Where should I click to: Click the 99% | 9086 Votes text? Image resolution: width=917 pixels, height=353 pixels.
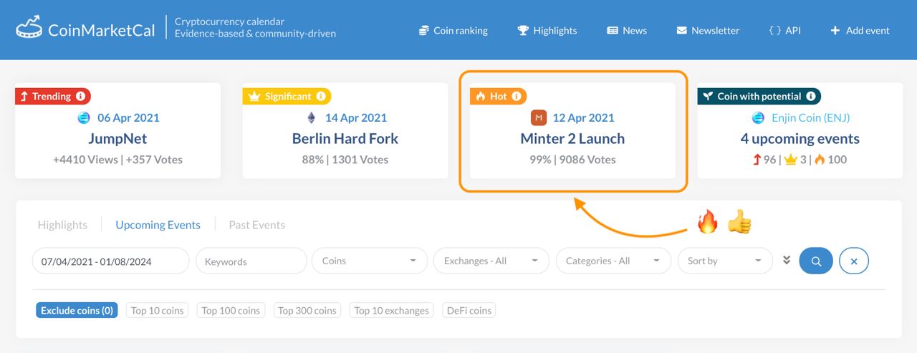(x=572, y=160)
